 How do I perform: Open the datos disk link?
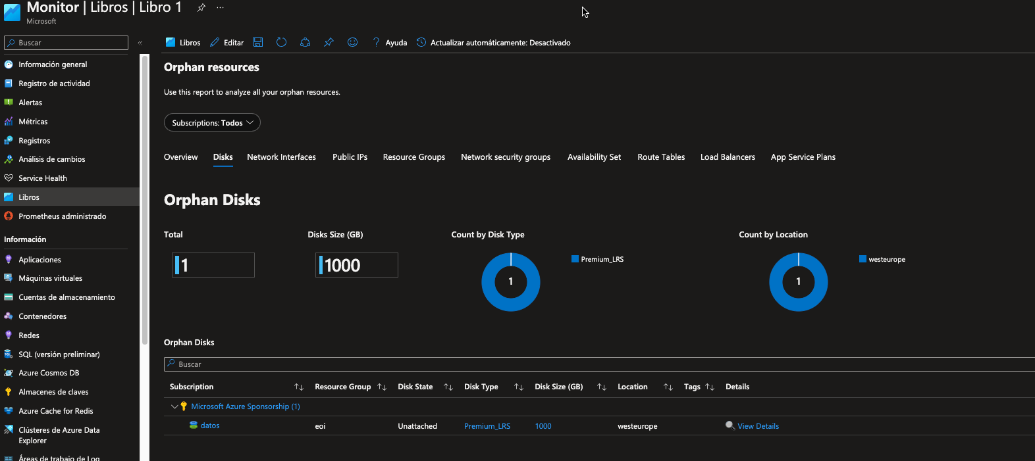pos(210,425)
